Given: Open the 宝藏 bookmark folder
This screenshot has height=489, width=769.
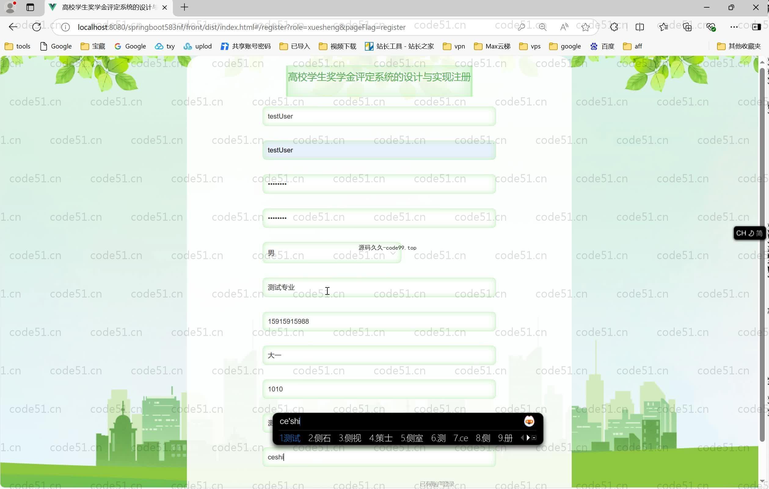Looking at the screenshot, I should pyautogui.click(x=93, y=46).
